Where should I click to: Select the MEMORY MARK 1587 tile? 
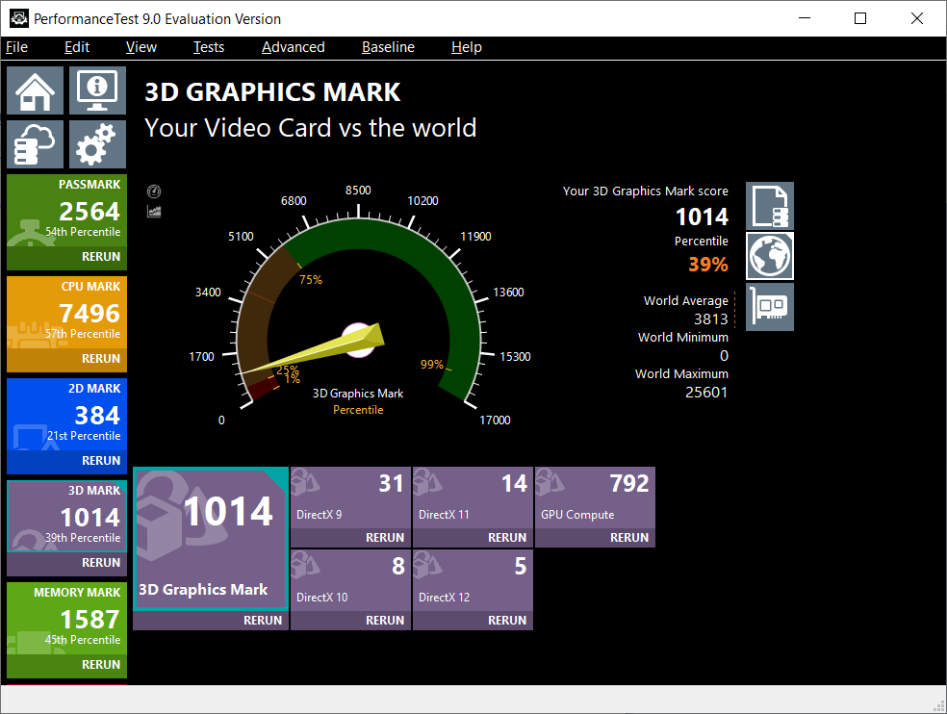(x=67, y=618)
